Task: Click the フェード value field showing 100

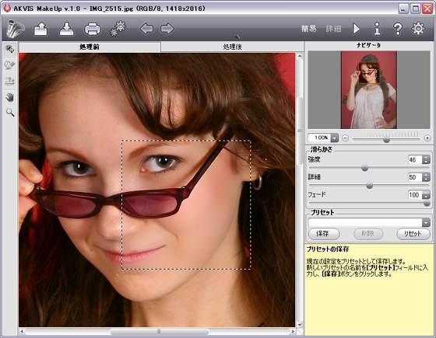Action: (415, 195)
